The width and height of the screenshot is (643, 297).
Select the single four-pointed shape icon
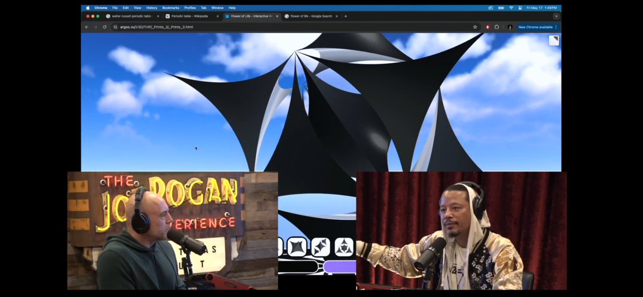click(x=297, y=247)
